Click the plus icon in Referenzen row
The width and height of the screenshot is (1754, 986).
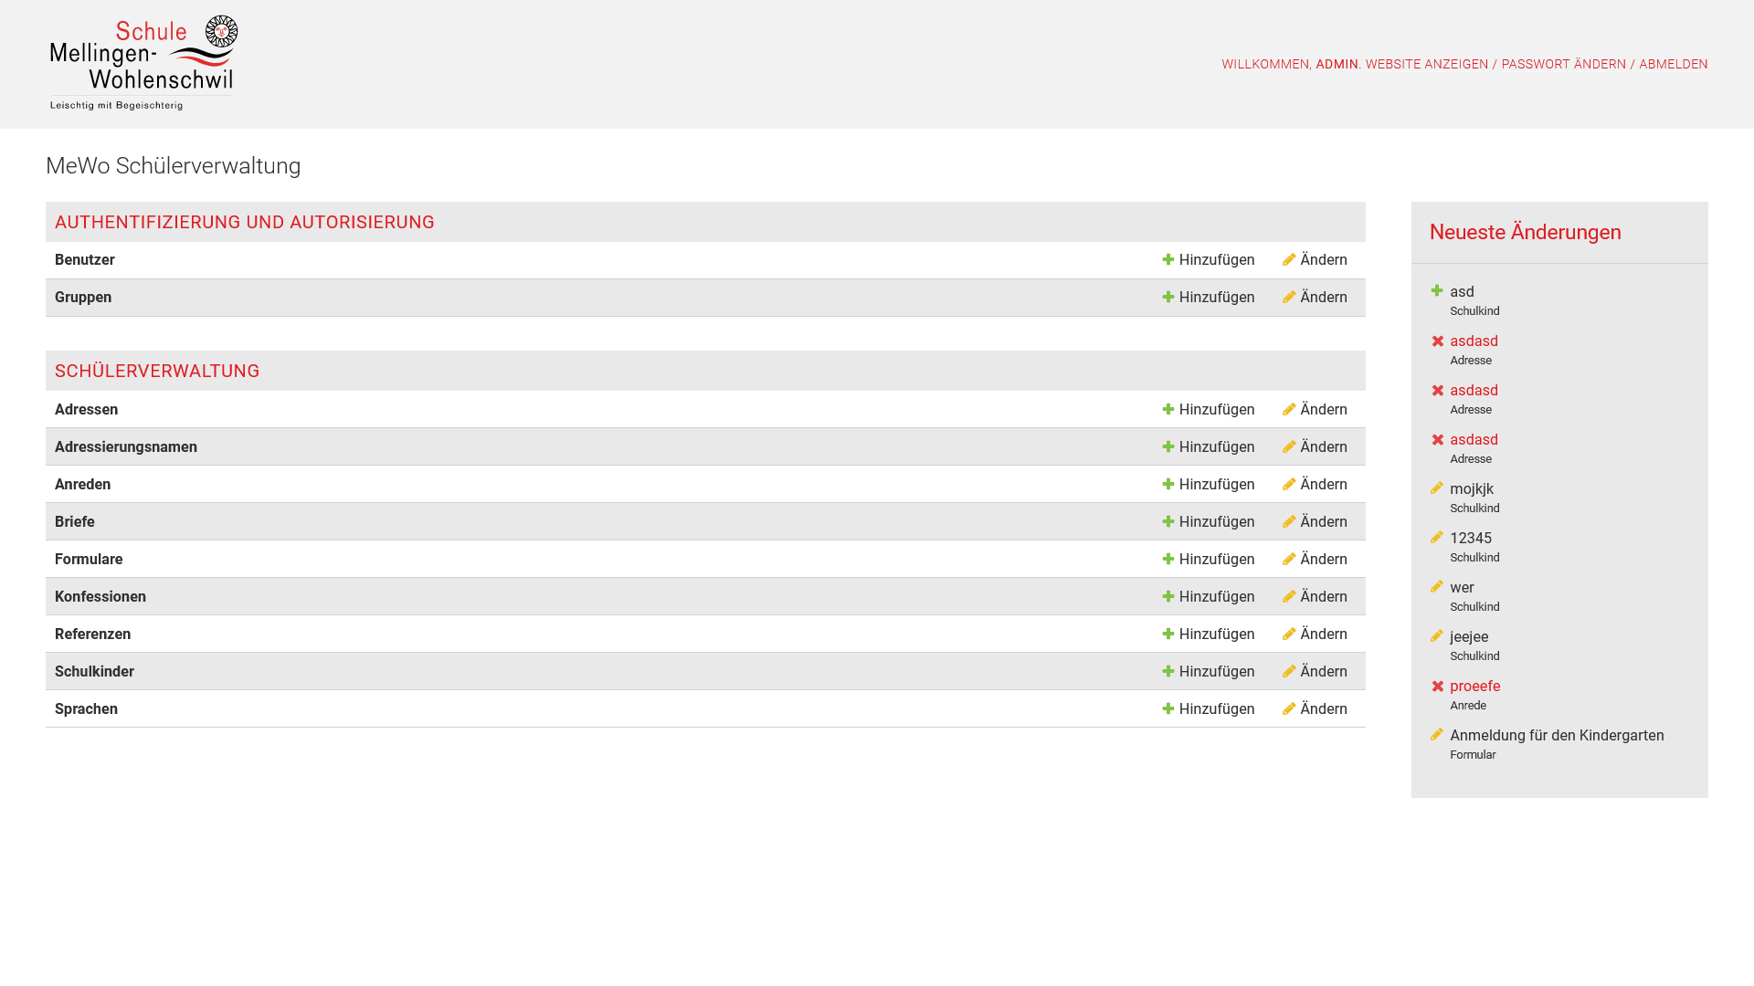(1168, 635)
